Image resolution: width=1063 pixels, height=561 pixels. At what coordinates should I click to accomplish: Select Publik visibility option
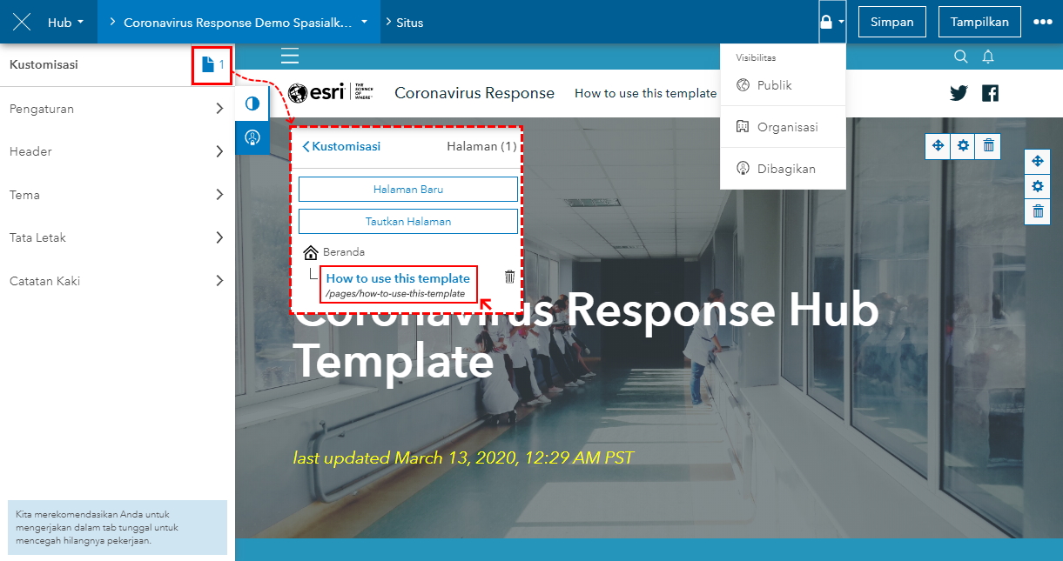point(783,85)
